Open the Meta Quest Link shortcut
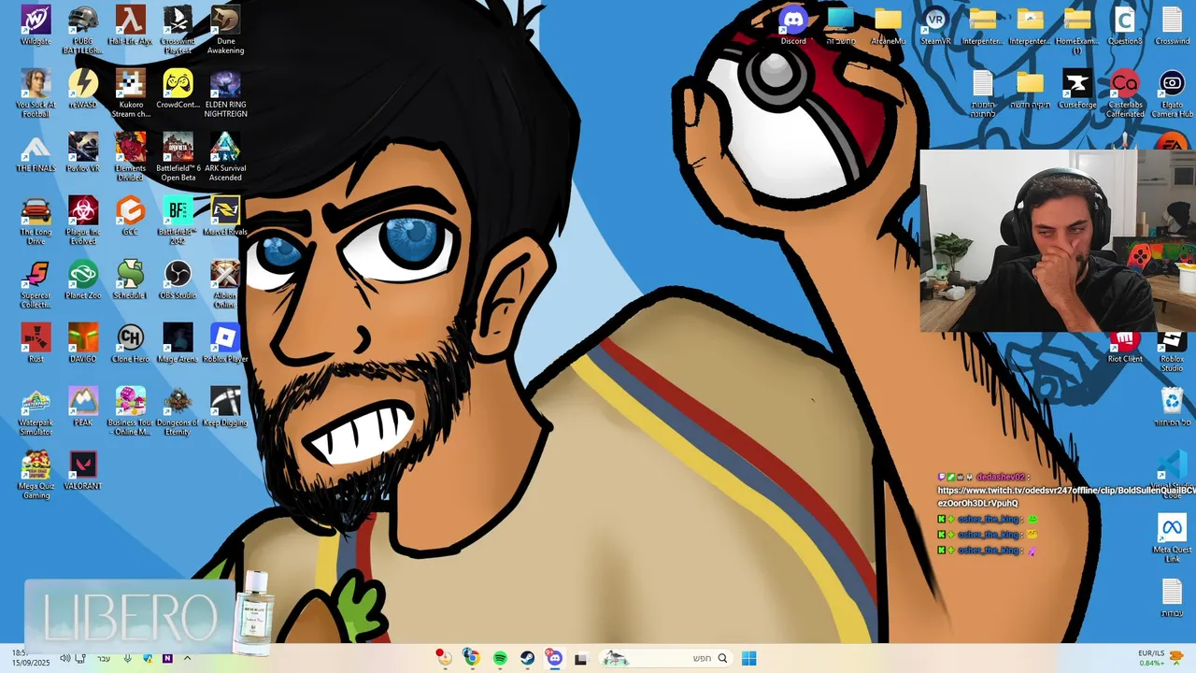Screen dimensions: 1196x673 (x=1172, y=538)
